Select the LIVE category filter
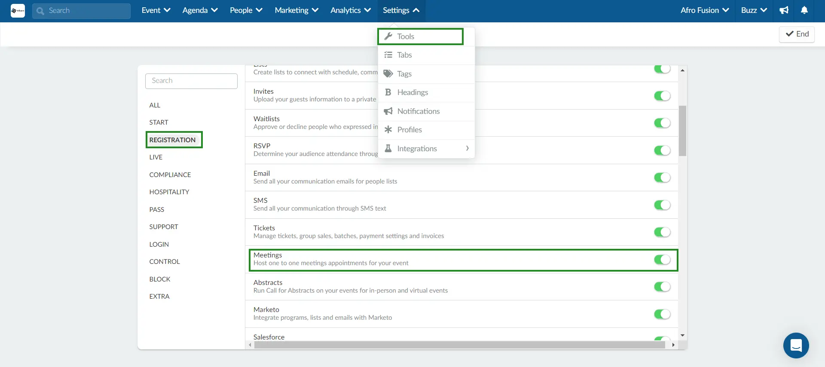Screen dimensions: 825x367 coord(156,157)
